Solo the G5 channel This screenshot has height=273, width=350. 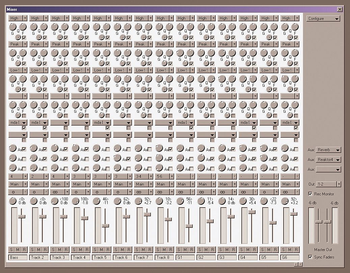(263, 250)
